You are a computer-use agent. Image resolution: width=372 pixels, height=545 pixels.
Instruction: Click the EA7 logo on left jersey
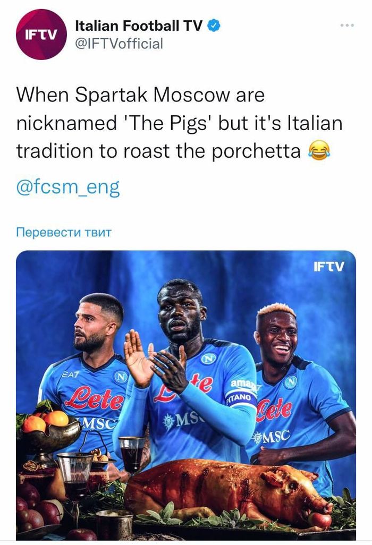(x=71, y=374)
